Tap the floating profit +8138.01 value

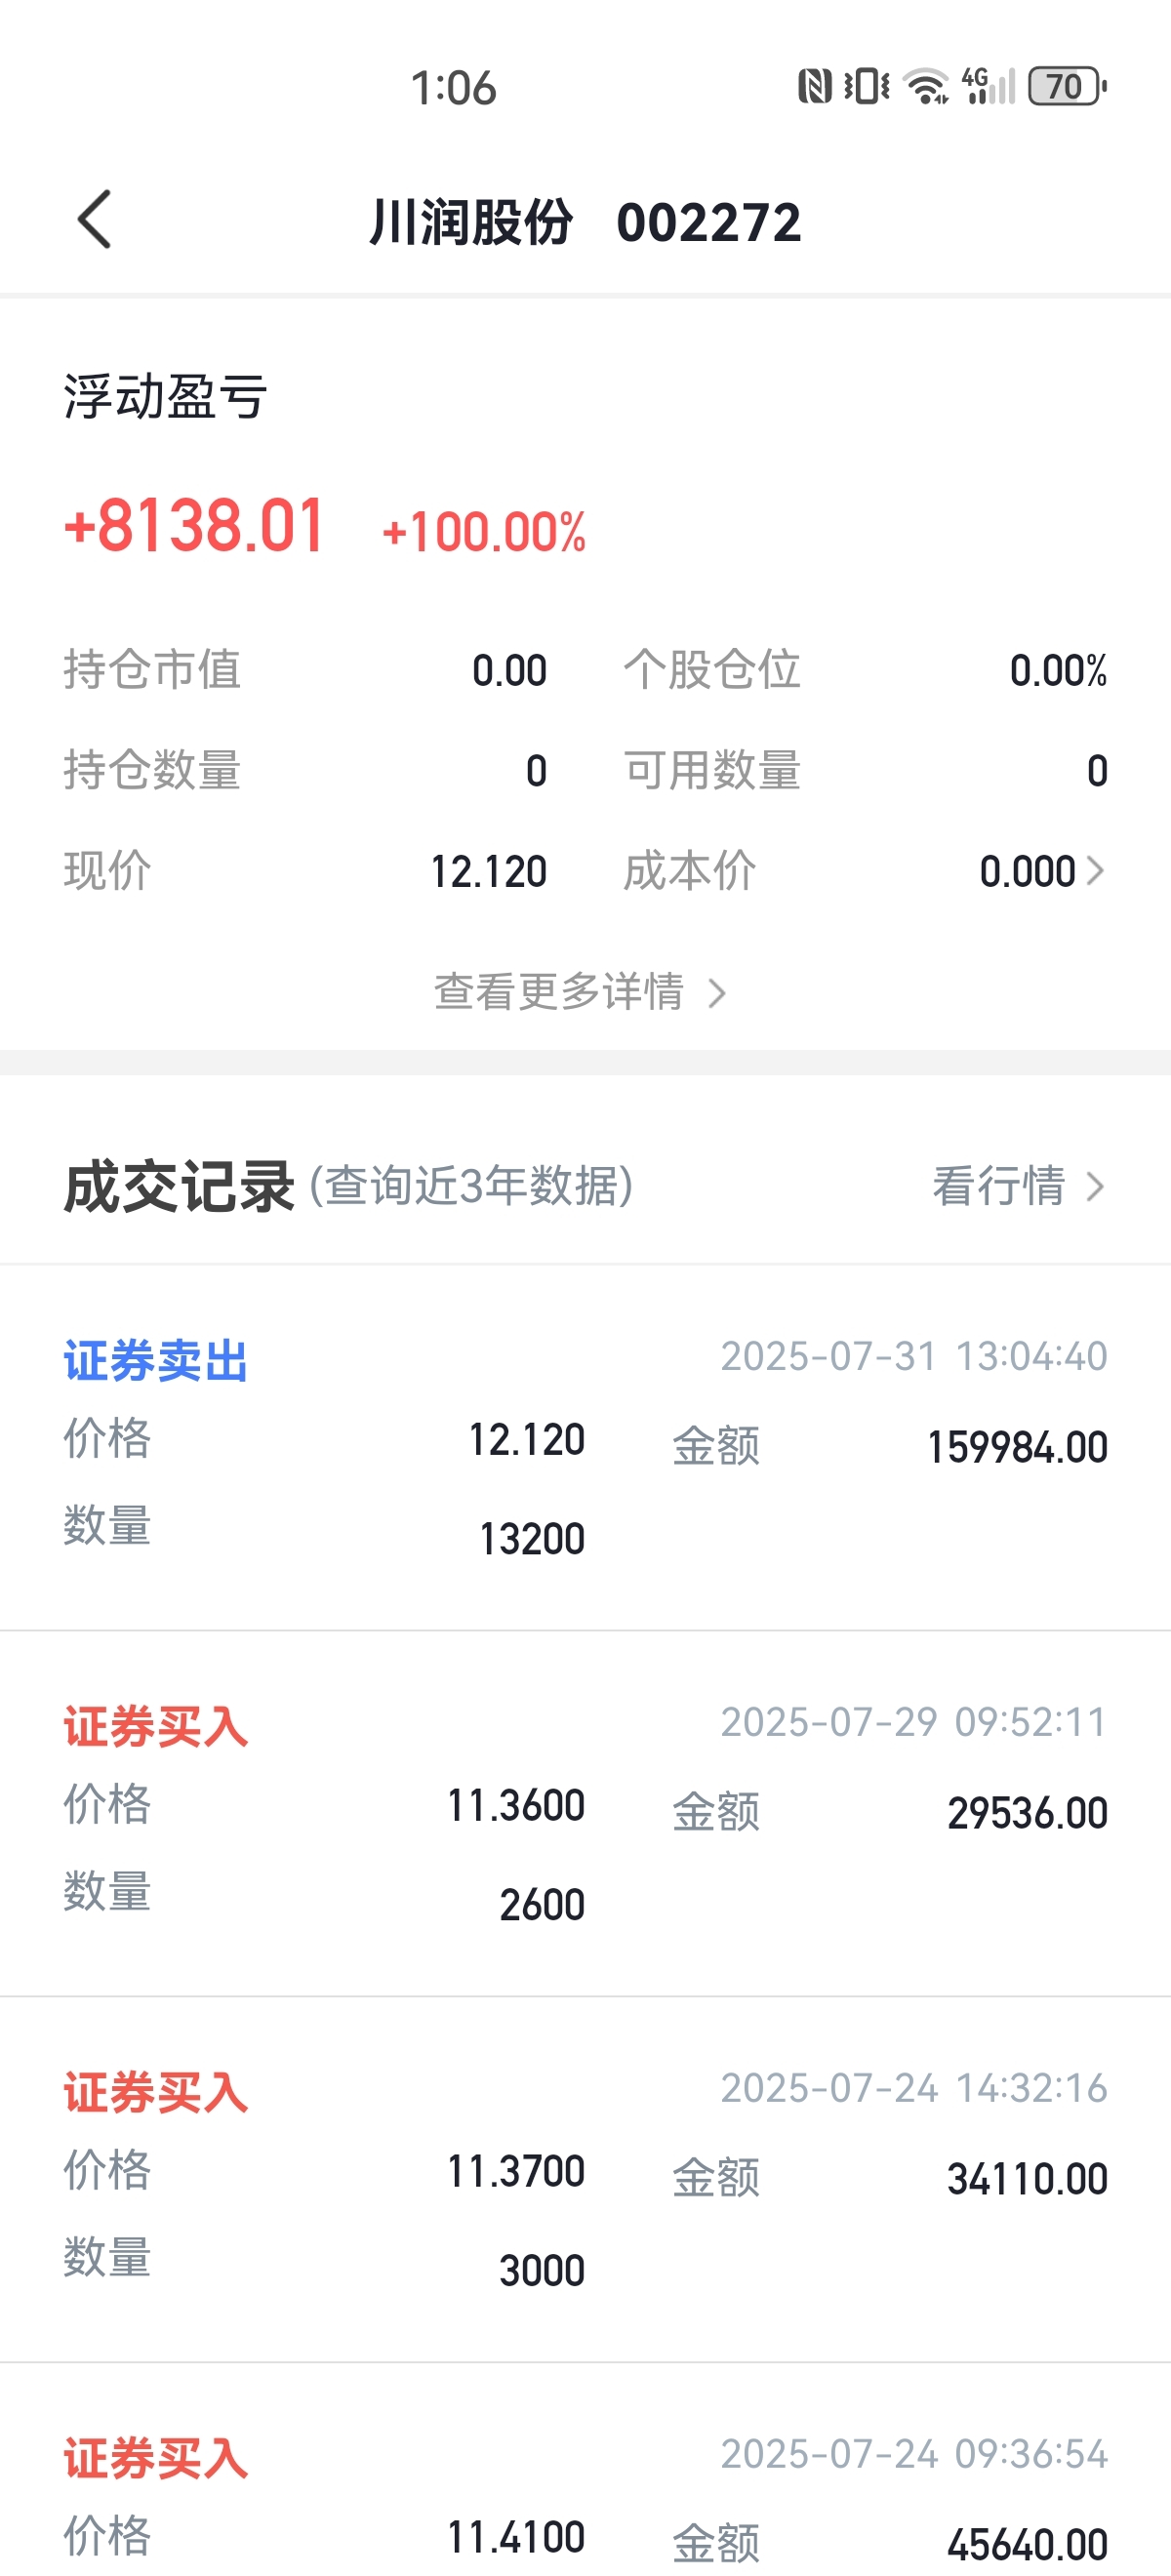coord(195,525)
